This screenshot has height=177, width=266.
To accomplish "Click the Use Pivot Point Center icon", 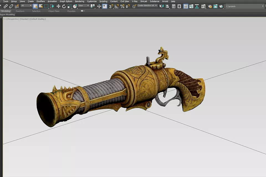I will click(x=93, y=6).
